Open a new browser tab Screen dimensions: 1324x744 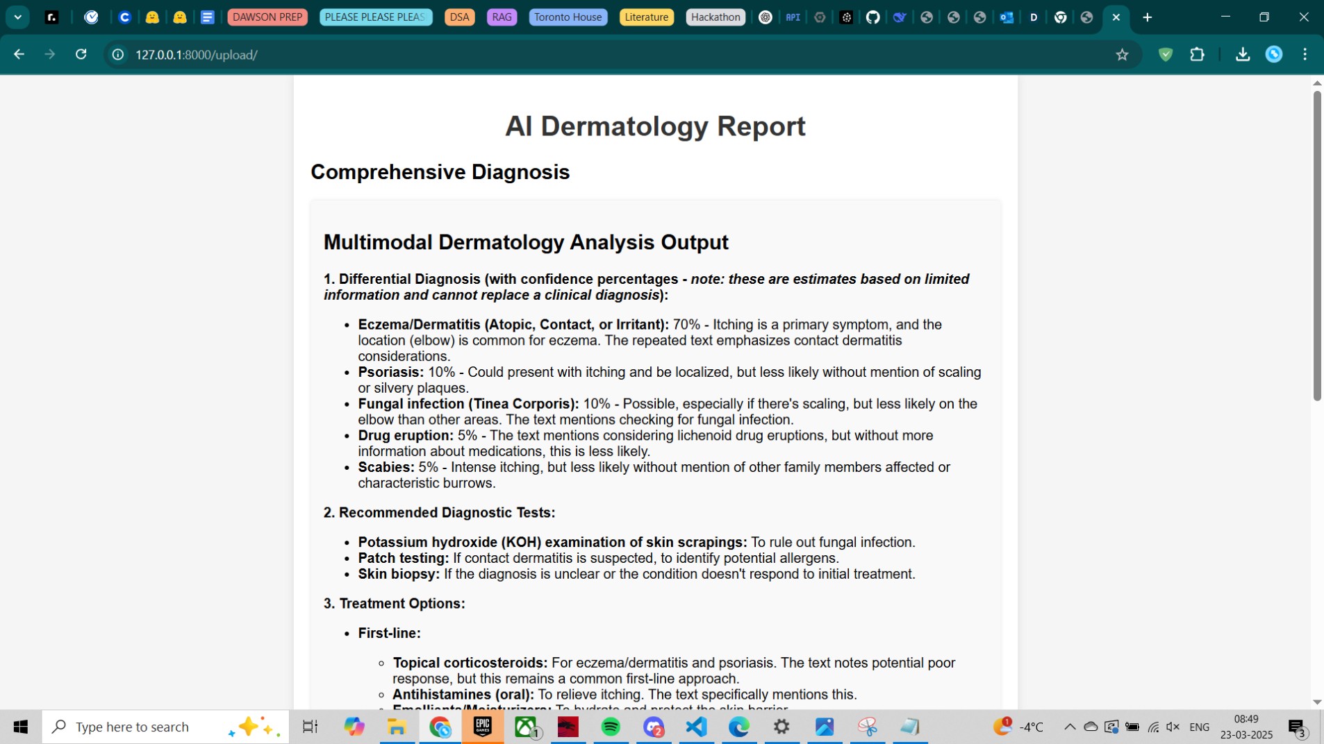1148,17
